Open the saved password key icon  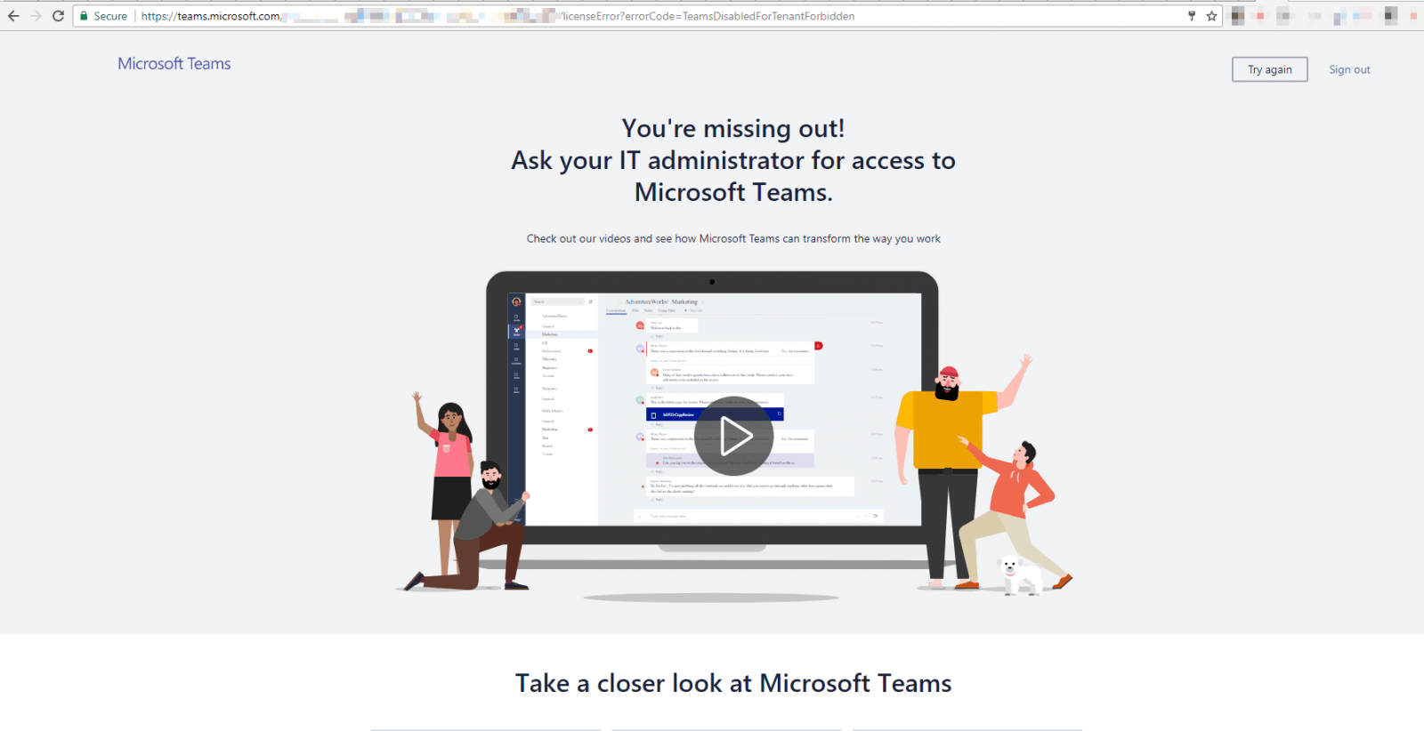(x=1192, y=16)
